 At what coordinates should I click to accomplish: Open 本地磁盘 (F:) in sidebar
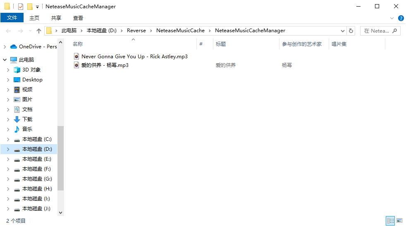pyautogui.click(x=36, y=169)
